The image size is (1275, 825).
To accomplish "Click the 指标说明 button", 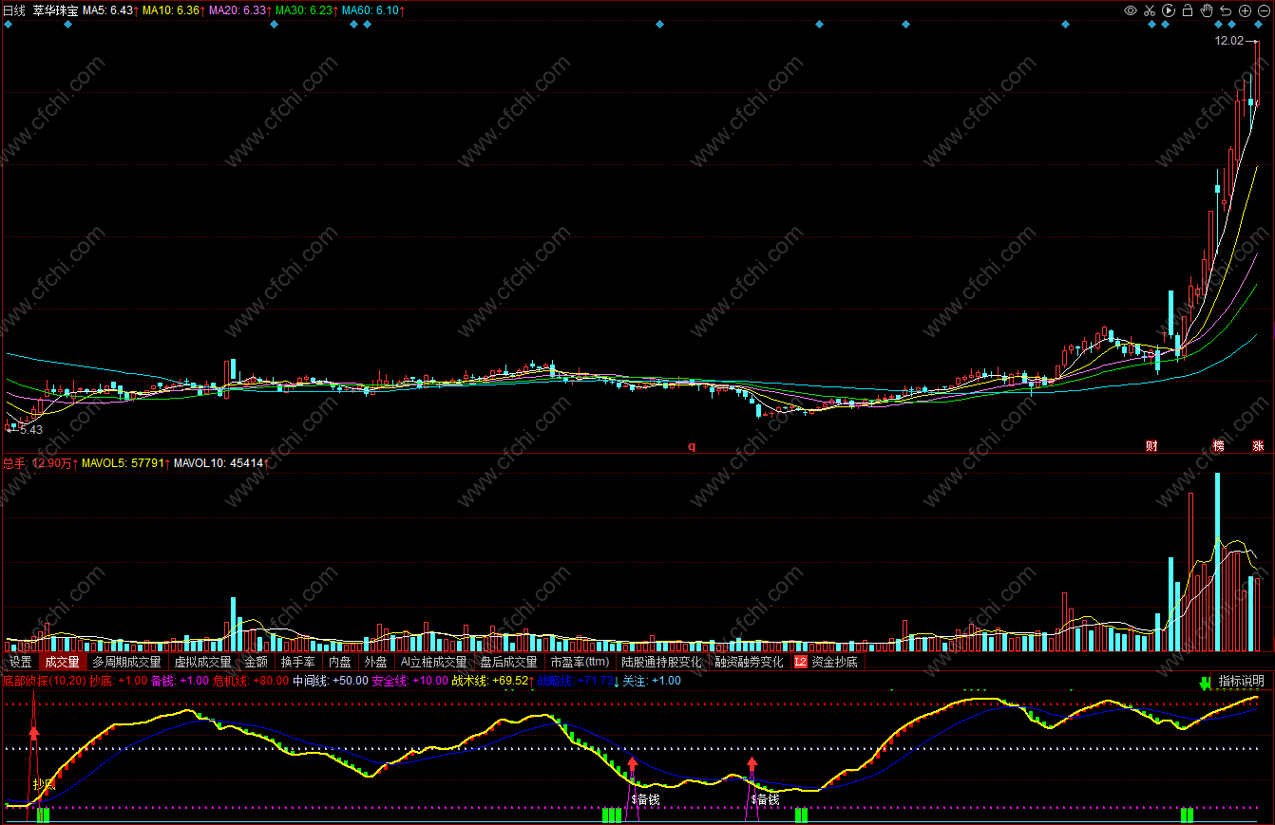I will (1241, 681).
